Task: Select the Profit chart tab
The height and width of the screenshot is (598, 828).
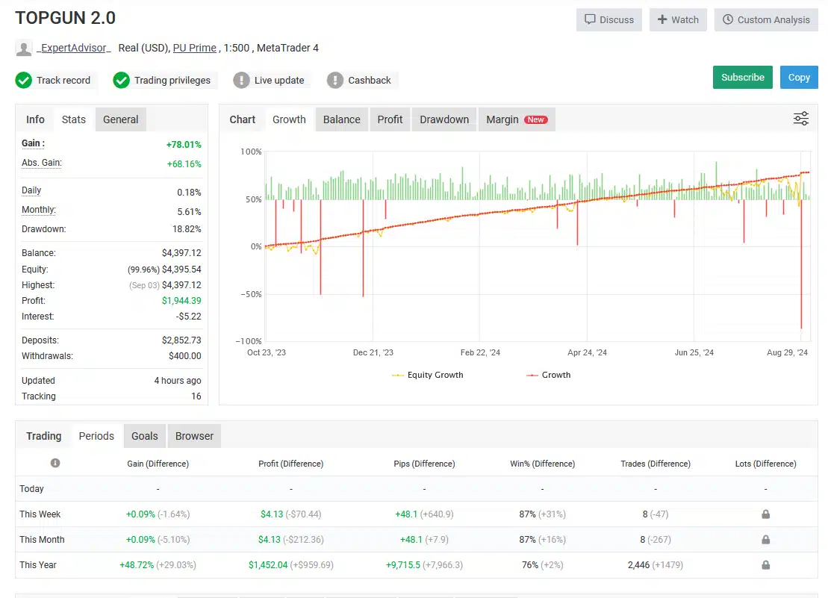Action: click(x=390, y=119)
